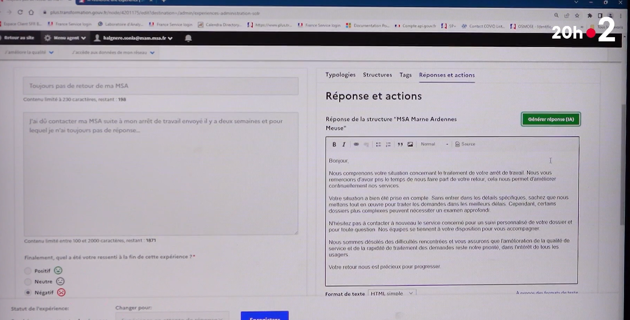Create a numbered list in the editor
The height and width of the screenshot is (320, 630).
pos(388,144)
